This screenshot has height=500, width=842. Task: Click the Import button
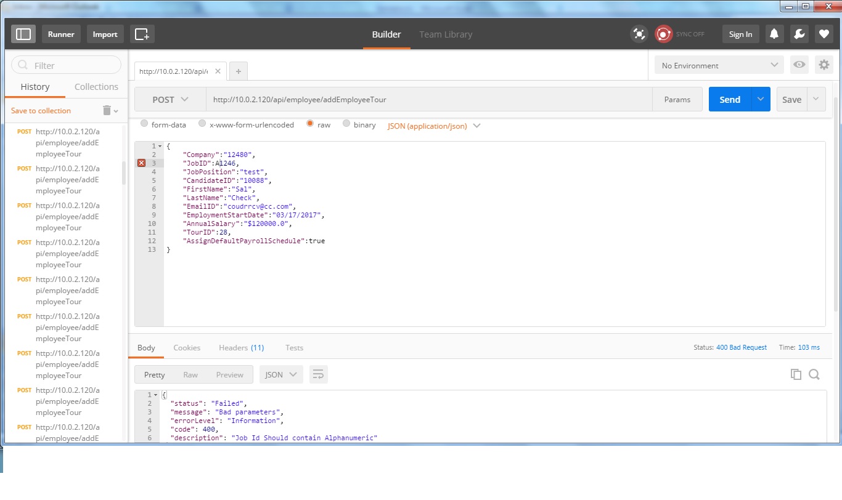click(105, 34)
